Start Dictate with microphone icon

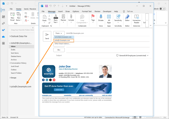tap(101, 18)
